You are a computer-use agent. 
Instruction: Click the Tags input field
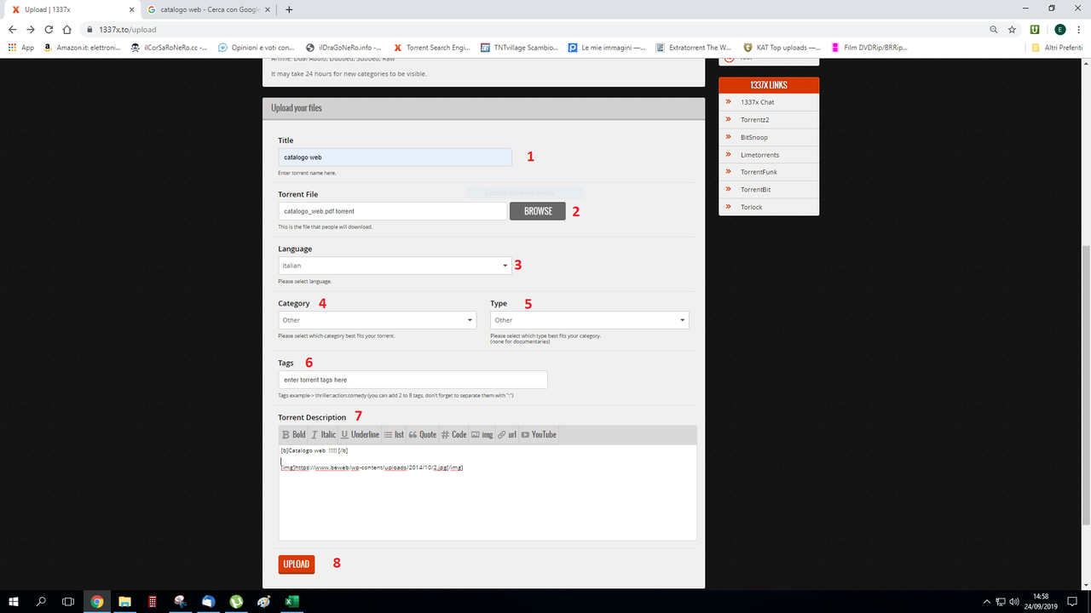click(x=413, y=380)
